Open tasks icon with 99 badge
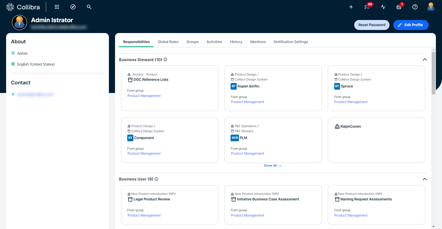The height and width of the screenshot is (229, 442). coord(367,7)
